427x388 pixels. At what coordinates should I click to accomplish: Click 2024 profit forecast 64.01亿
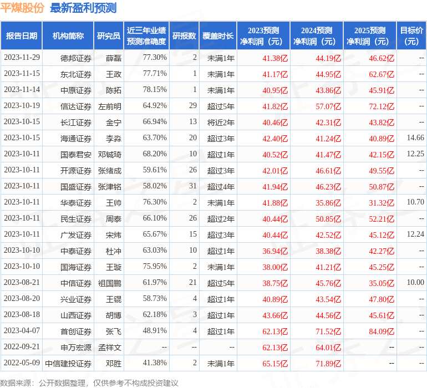328,348
